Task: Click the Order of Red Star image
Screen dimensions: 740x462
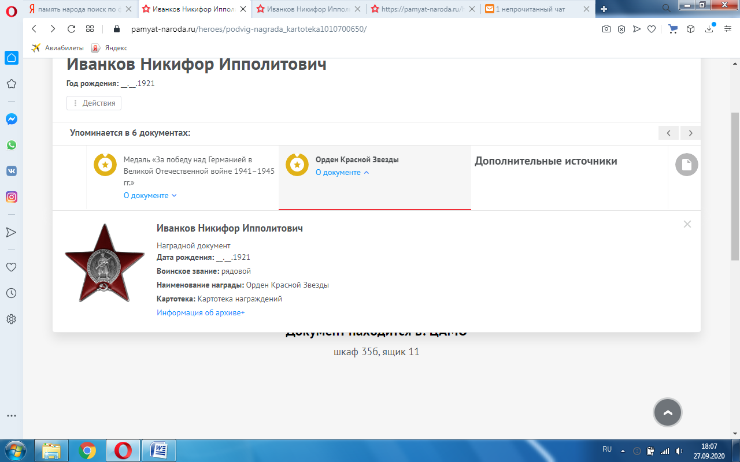Action: pyautogui.click(x=97, y=263)
